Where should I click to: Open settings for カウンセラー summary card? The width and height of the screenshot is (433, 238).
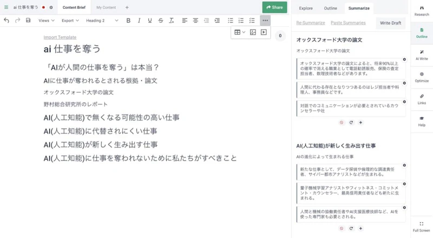tap(404, 102)
